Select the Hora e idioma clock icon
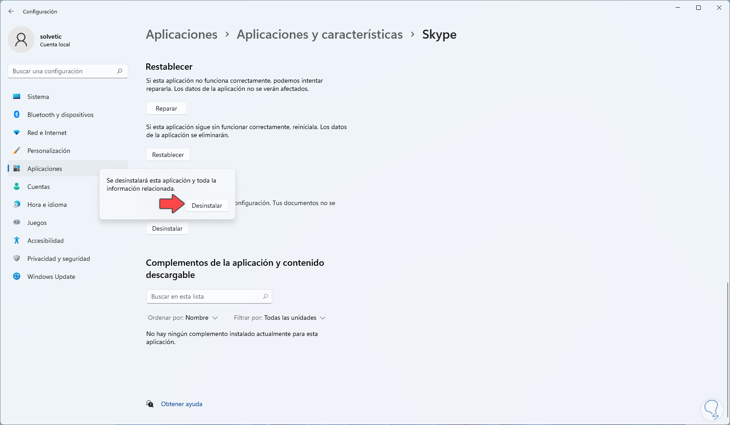730x425 pixels. pyautogui.click(x=17, y=205)
